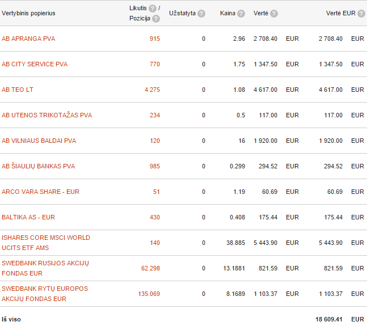Click the help icon next to Vertė EUR
This screenshot has height=326, width=367.
click(x=361, y=14)
